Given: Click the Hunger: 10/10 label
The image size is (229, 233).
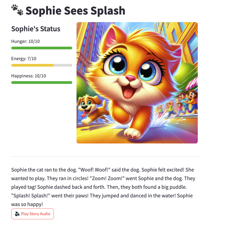Looking at the screenshot, I should pyautogui.click(x=26, y=41).
